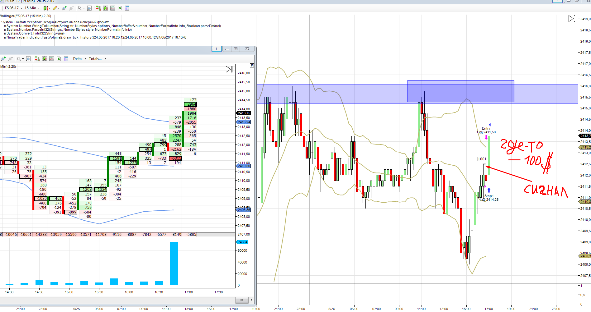
Task: Open the pencil drawing tools dropdown
Action: point(56,8)
